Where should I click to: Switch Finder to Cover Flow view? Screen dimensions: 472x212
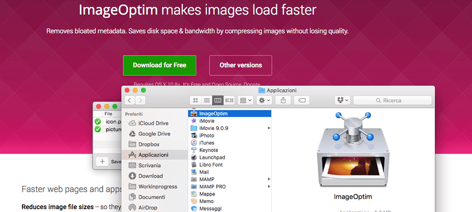click(x=229, y=100)
